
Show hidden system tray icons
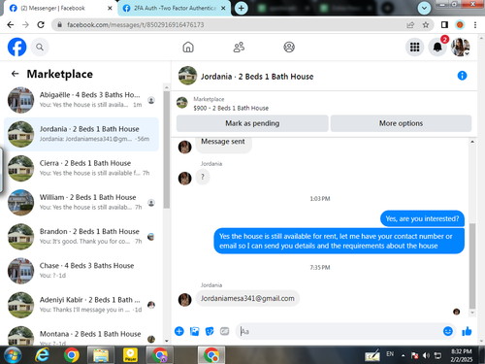[404, 355]
